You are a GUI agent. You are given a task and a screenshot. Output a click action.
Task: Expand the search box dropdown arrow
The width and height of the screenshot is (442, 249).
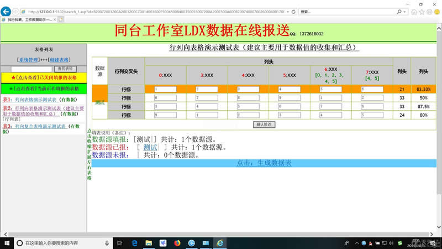406,11
